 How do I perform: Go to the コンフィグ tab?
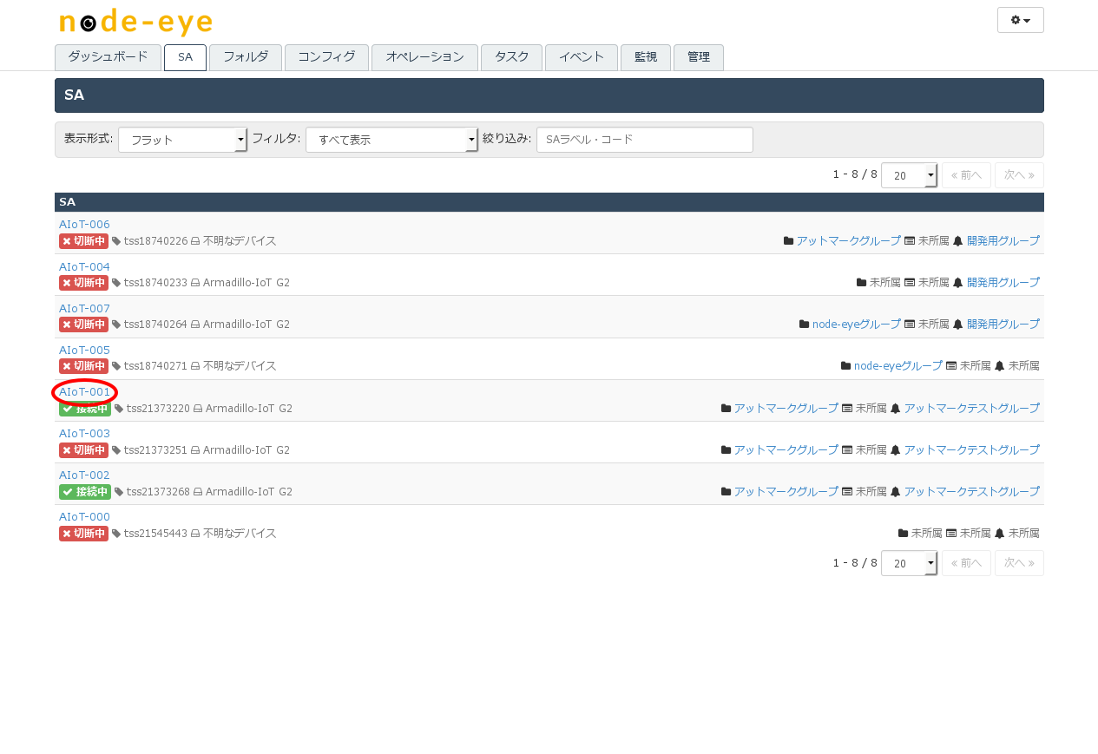(326, 57)
